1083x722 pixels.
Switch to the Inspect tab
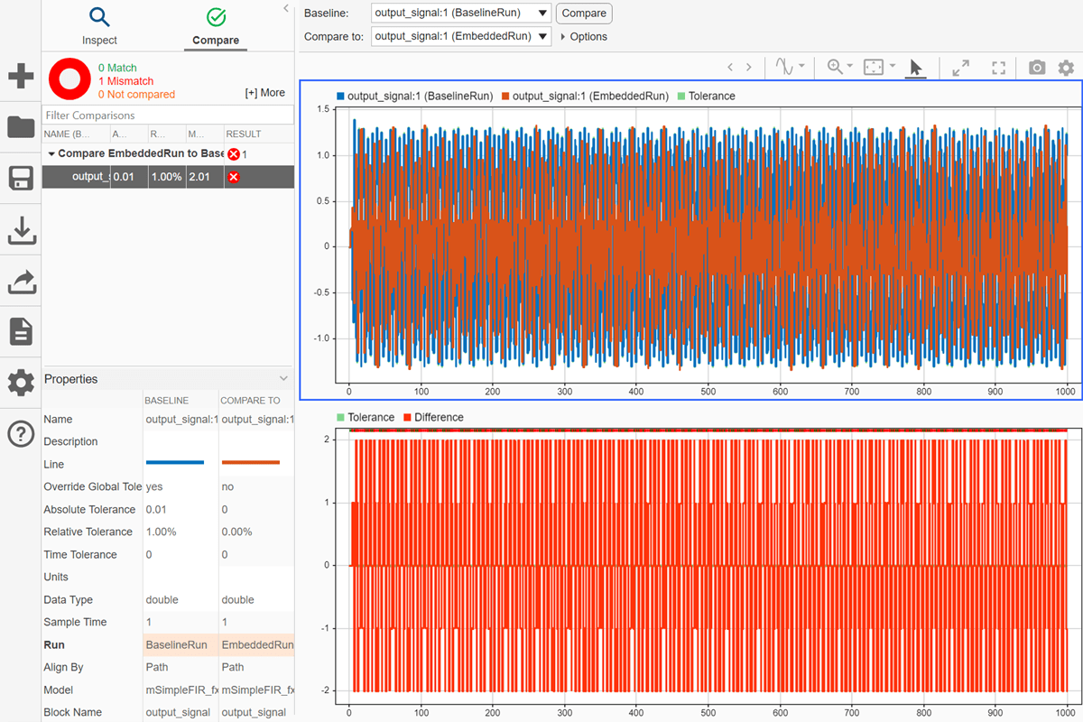tap(99, 25)
